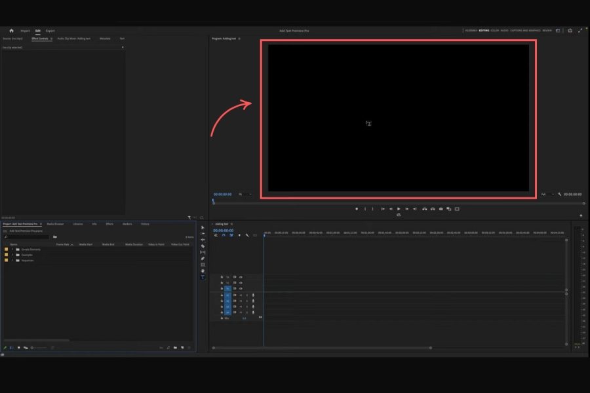Switch to the Export tab

(x=50, y=31)
